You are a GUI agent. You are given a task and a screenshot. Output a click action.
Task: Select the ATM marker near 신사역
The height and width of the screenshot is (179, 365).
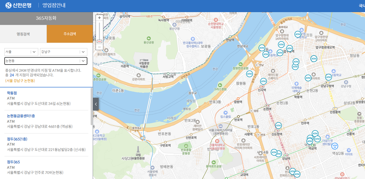pos(263,82)
